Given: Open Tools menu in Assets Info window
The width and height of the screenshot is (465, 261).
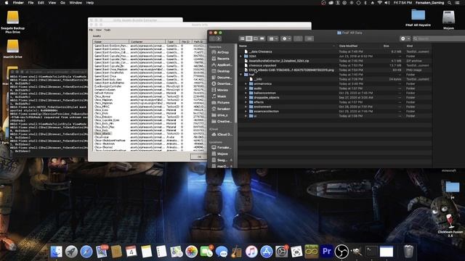Looking at the screenshot, I should 107,30.
